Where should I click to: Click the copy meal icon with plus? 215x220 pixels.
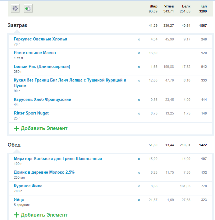(x=28, y=9)
